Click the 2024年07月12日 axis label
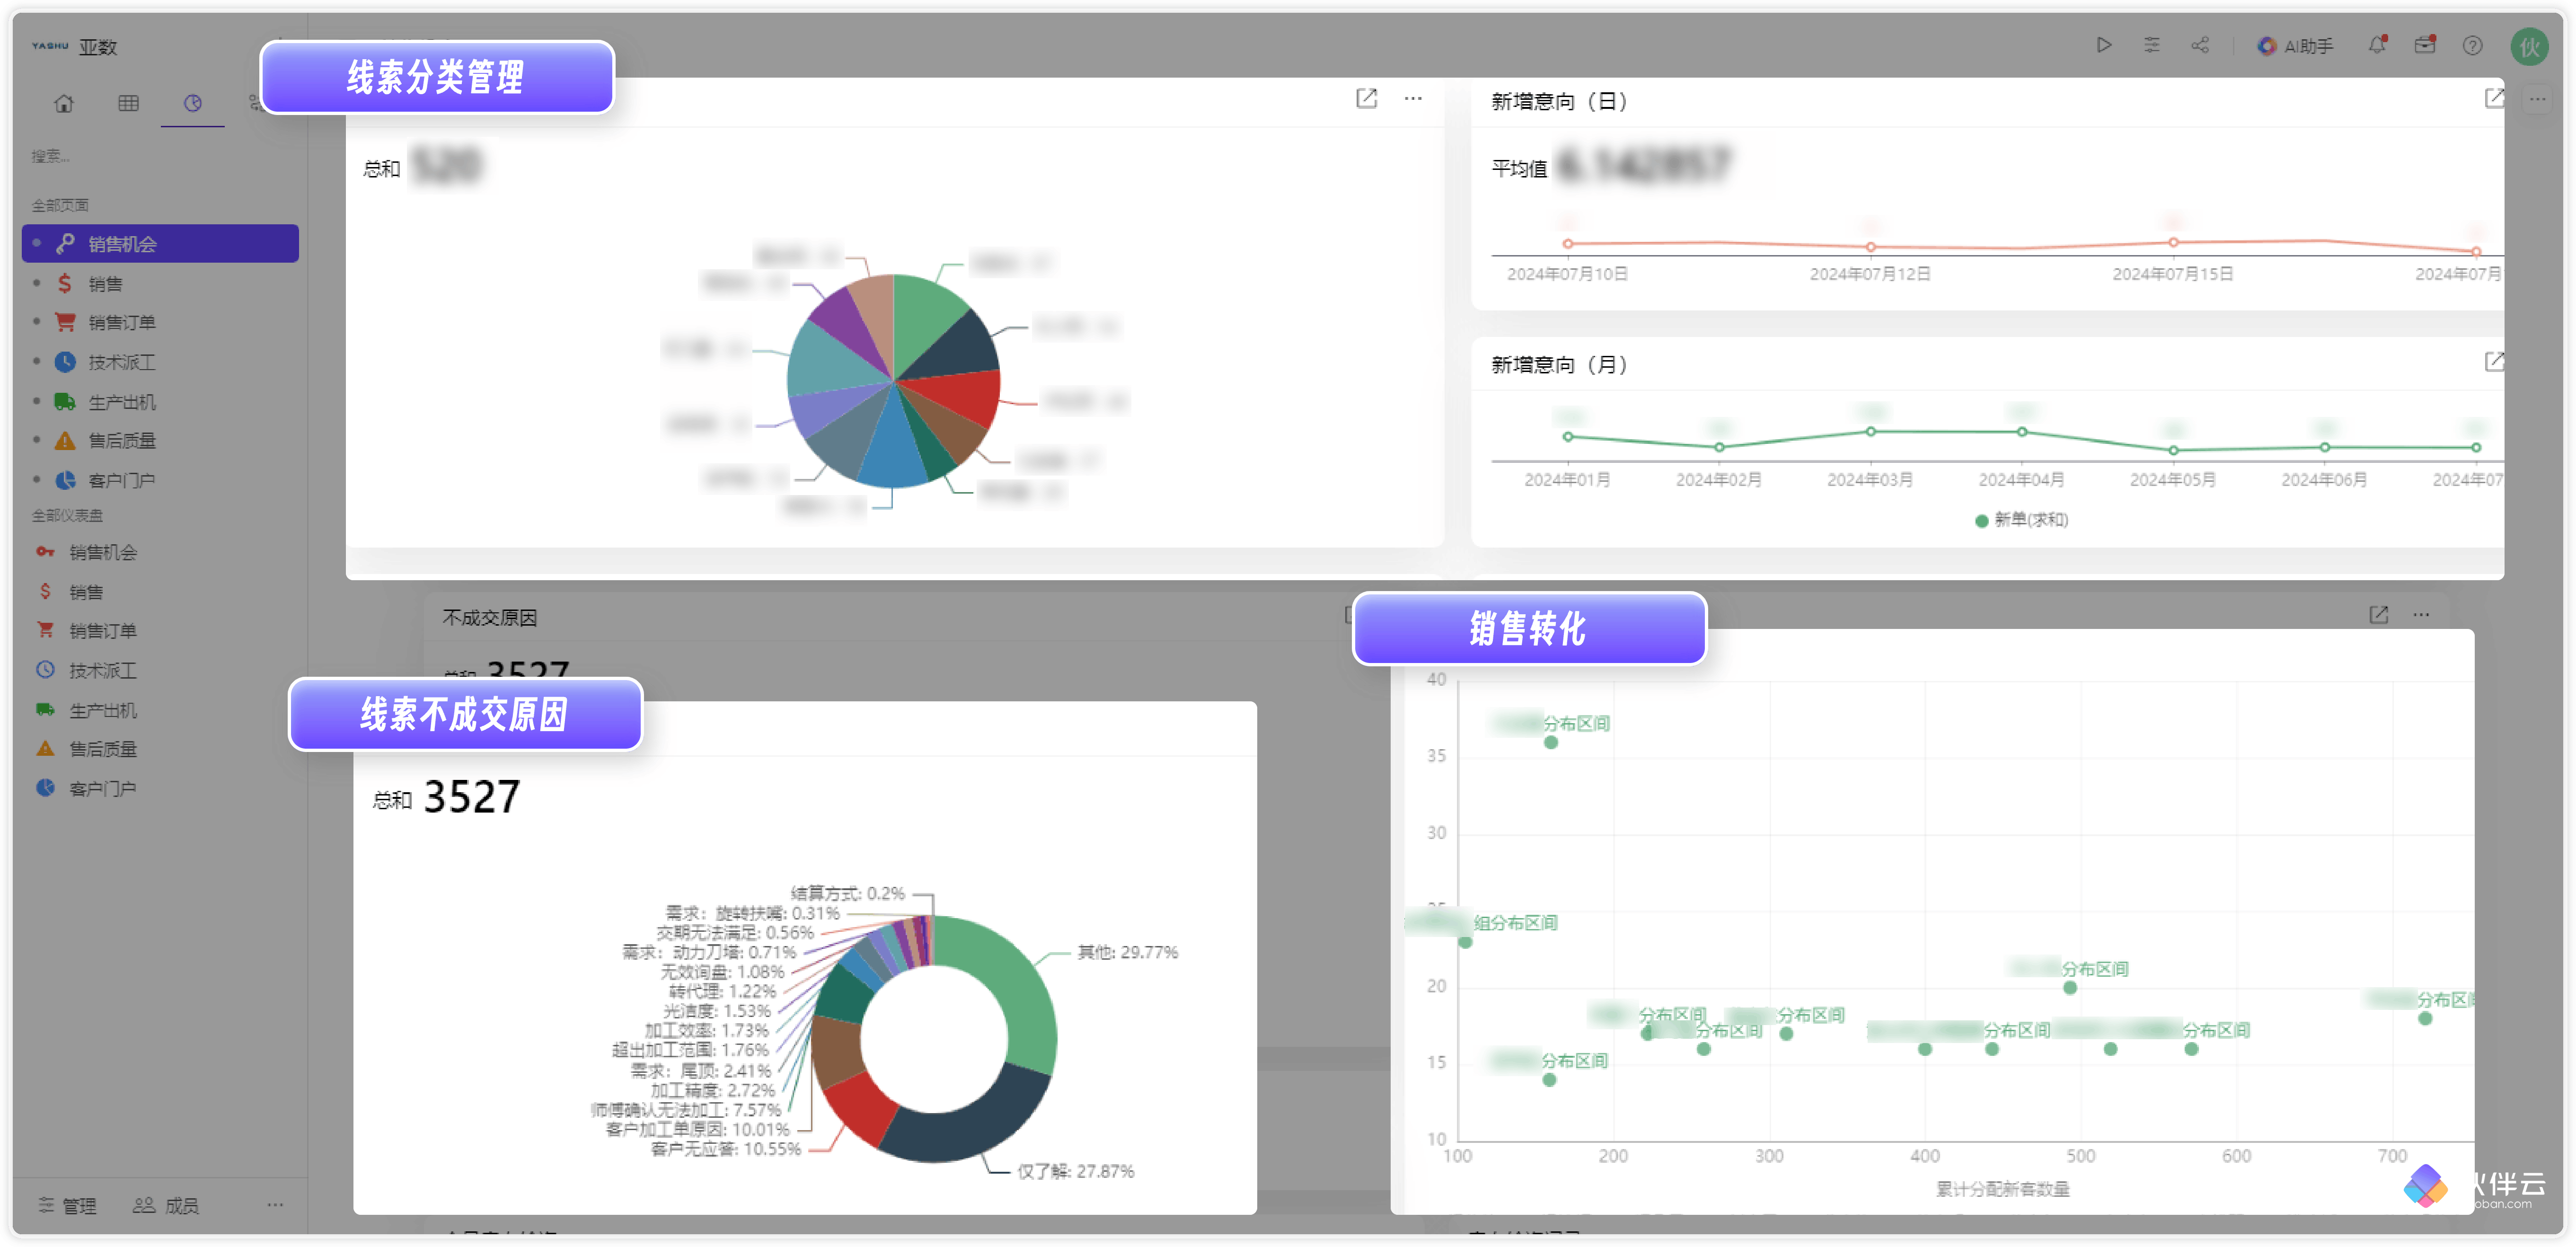Viewport: 2576px width, 1247px height. click(1870, 274)
